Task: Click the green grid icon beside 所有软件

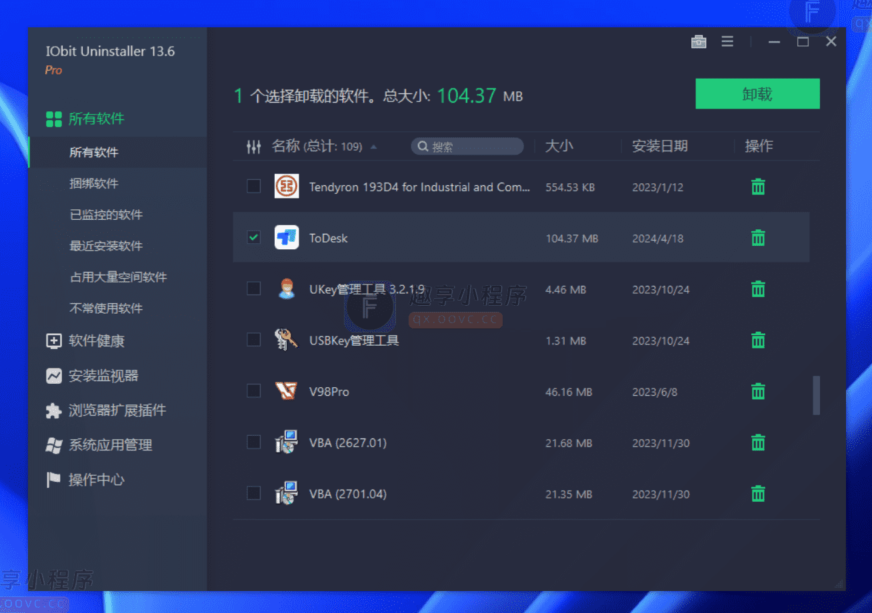Action: (x=53, y=119)
